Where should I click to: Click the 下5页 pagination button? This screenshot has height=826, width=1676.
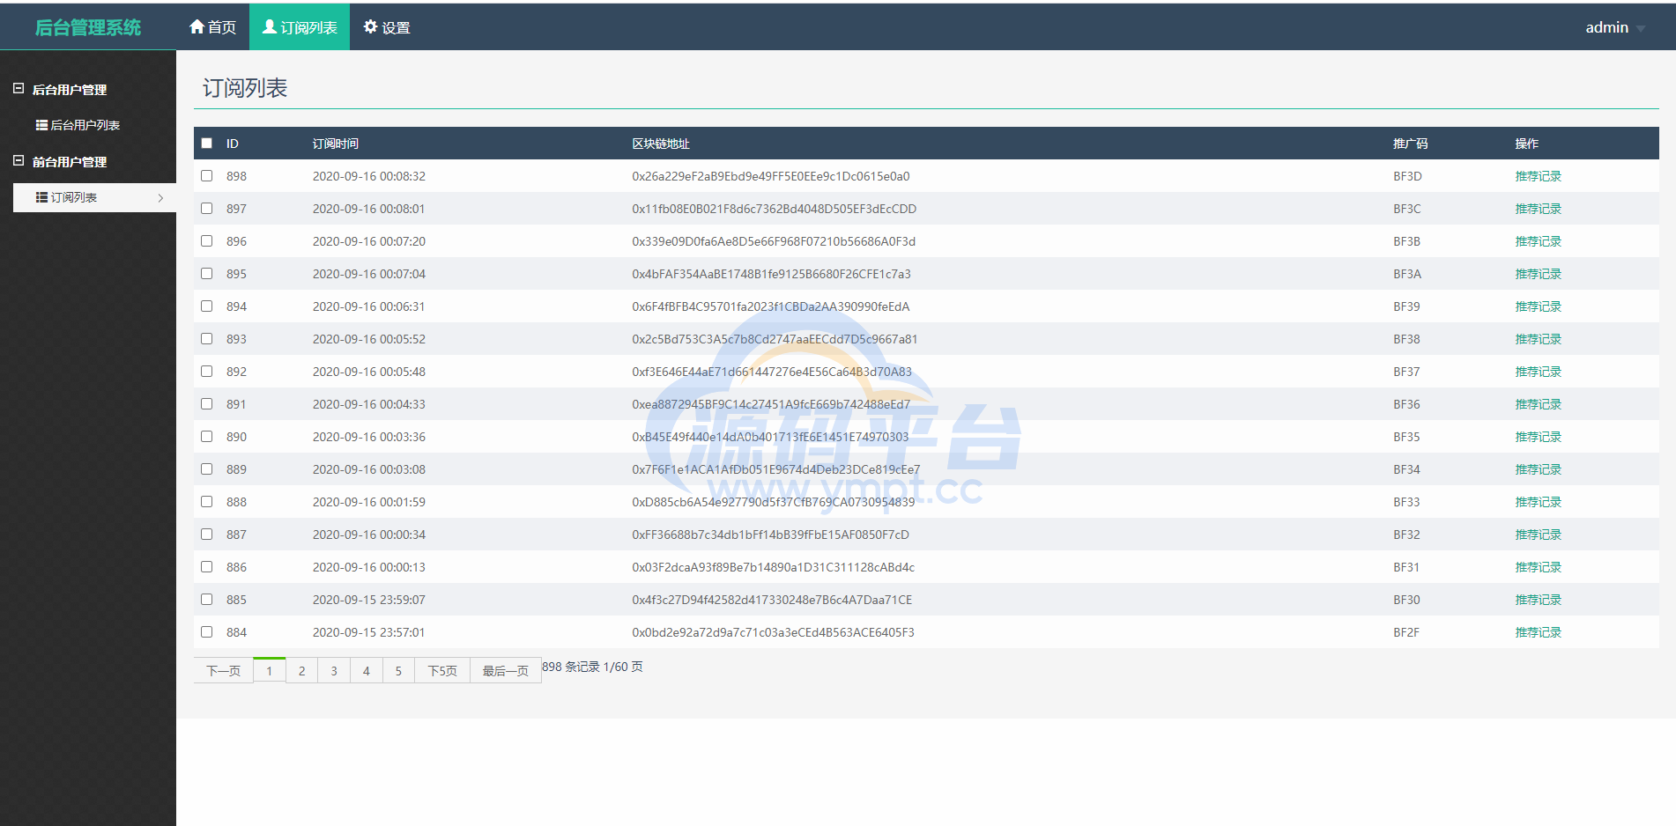click(x=442, y=670)
